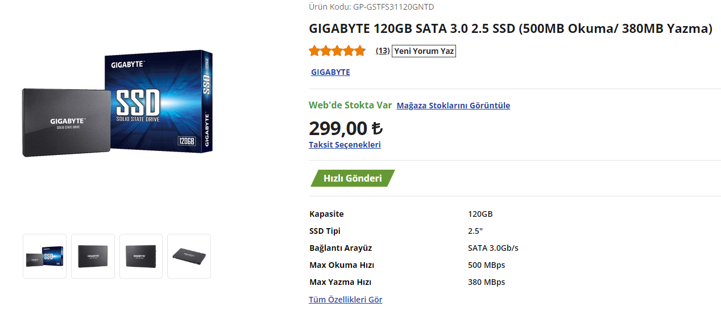
Task: Click the Web'de Stokta Var status
Action: pos(350,105)
